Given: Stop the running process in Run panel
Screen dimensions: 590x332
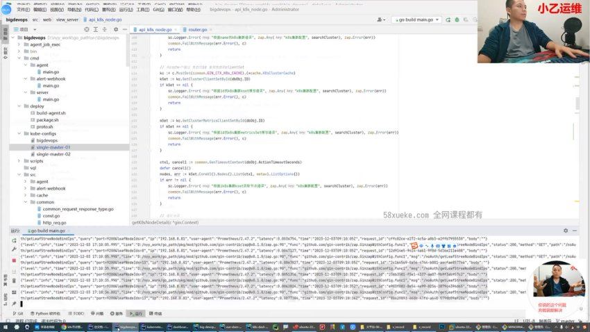Looking at the screenshot, I should (15, 260).
